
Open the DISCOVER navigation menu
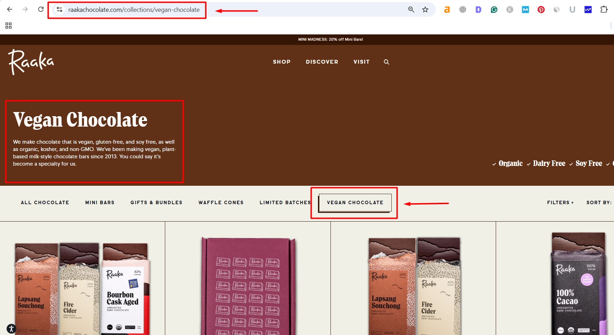tap(322, 62)
